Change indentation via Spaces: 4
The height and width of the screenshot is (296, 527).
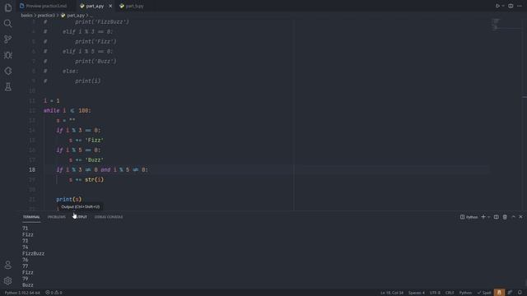pyautogui.click(x=417, y=293)
